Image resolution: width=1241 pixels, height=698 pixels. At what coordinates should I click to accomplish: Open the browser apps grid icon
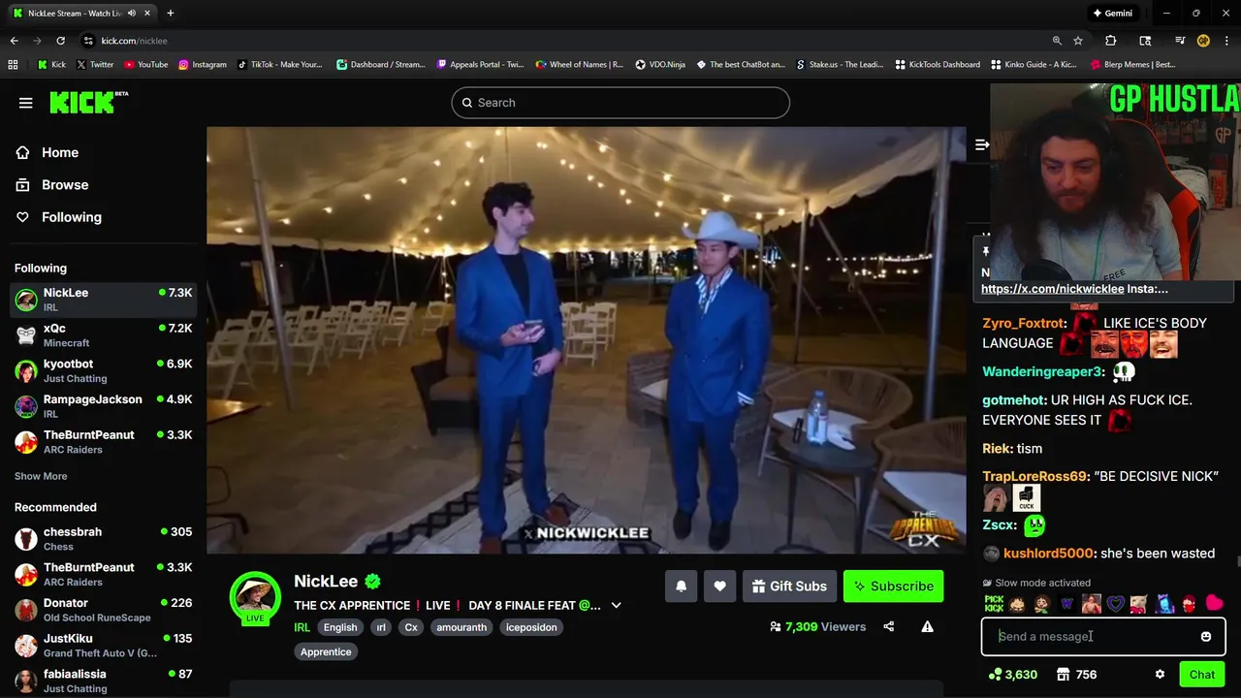(x=13, y=65)
